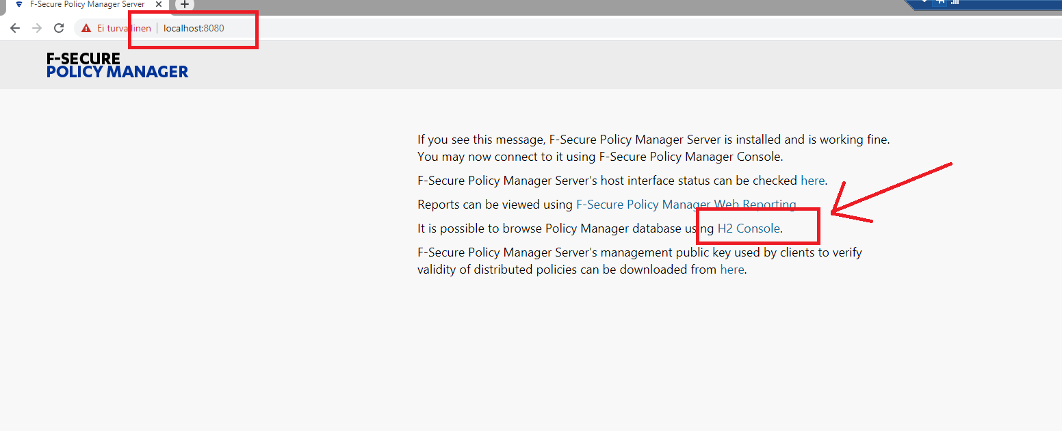
Task: Reload the page with the refresh icon
Action: tap(59, 28)
